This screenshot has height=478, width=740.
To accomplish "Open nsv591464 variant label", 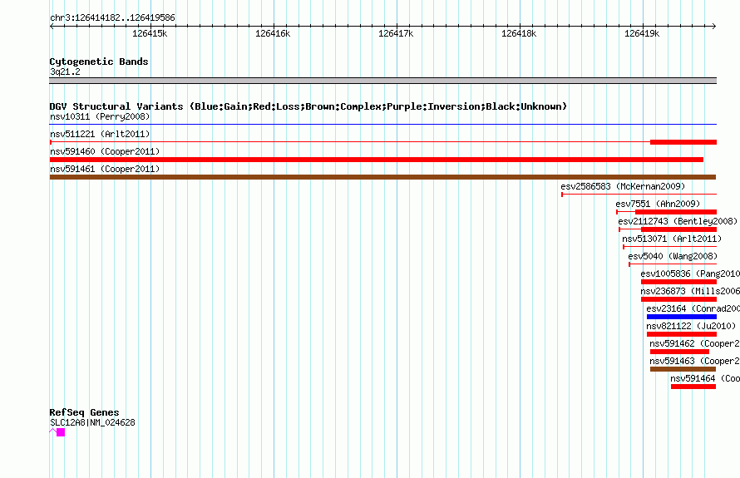I will point(705,378).
